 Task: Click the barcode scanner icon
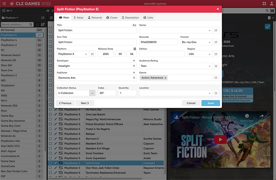[272, 11]
